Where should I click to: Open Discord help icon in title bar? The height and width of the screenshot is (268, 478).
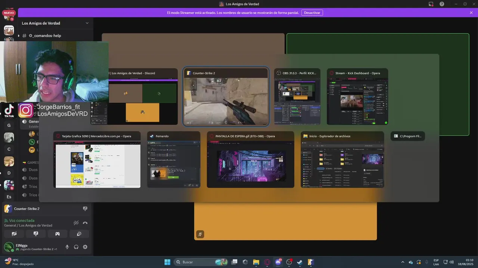442,4
